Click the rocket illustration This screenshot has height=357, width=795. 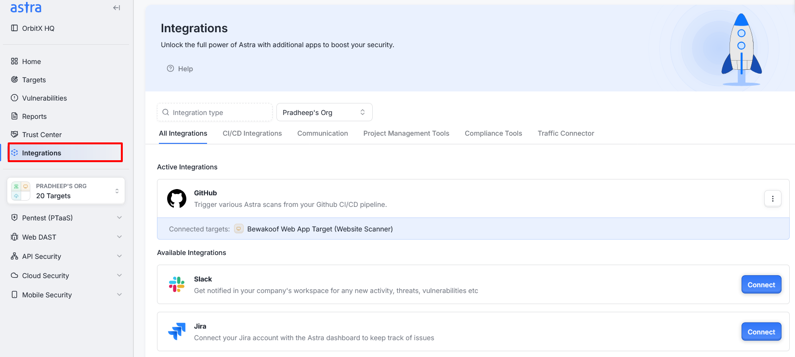pyautogui.click(x=742, y=50)
